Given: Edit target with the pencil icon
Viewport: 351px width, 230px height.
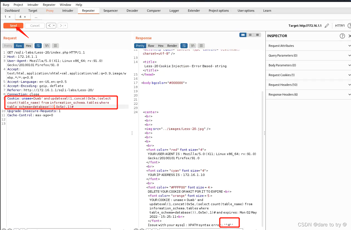Looking at the screenshot, I should pyautogui.click(x=327, y=26).
